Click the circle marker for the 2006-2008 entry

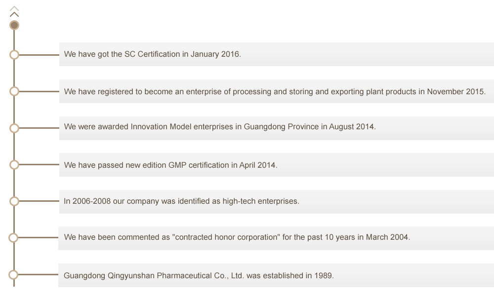(14, 201)
